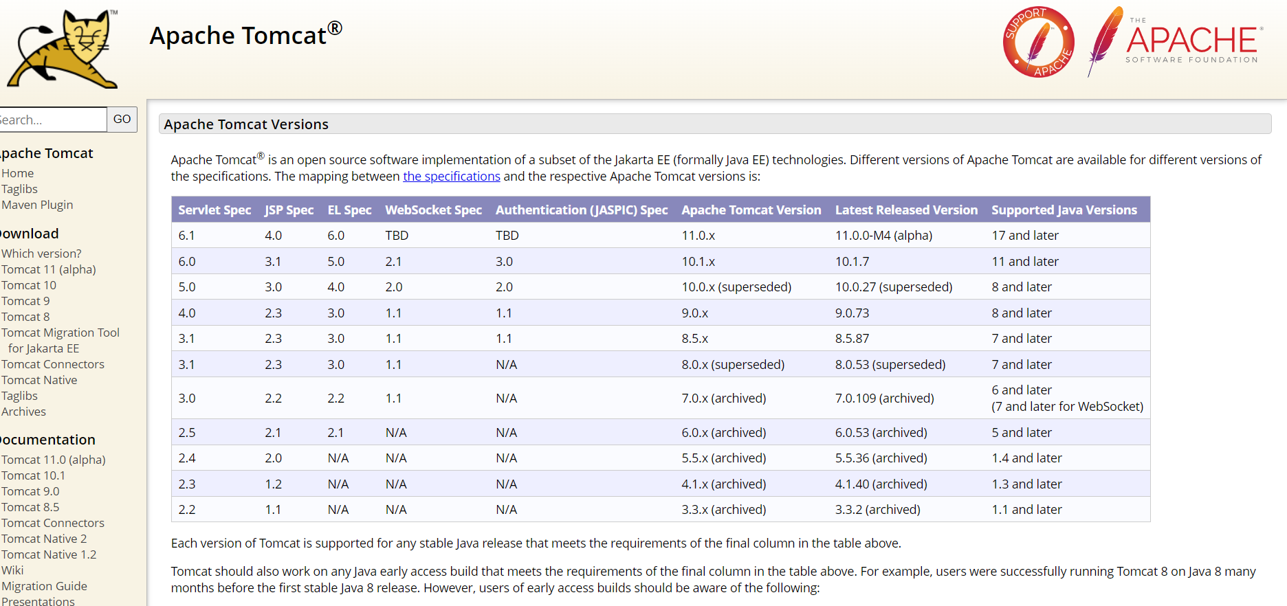Open the Home sidebar link

coord(18,173)
